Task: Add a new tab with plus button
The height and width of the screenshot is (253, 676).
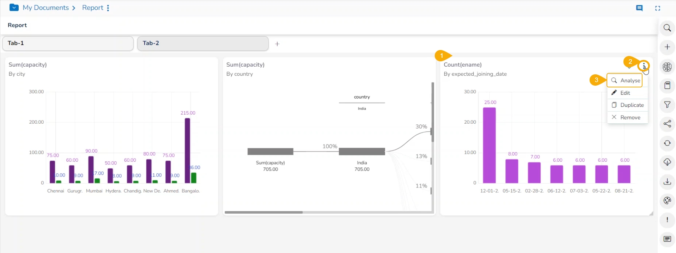Action: coord(277,44)
